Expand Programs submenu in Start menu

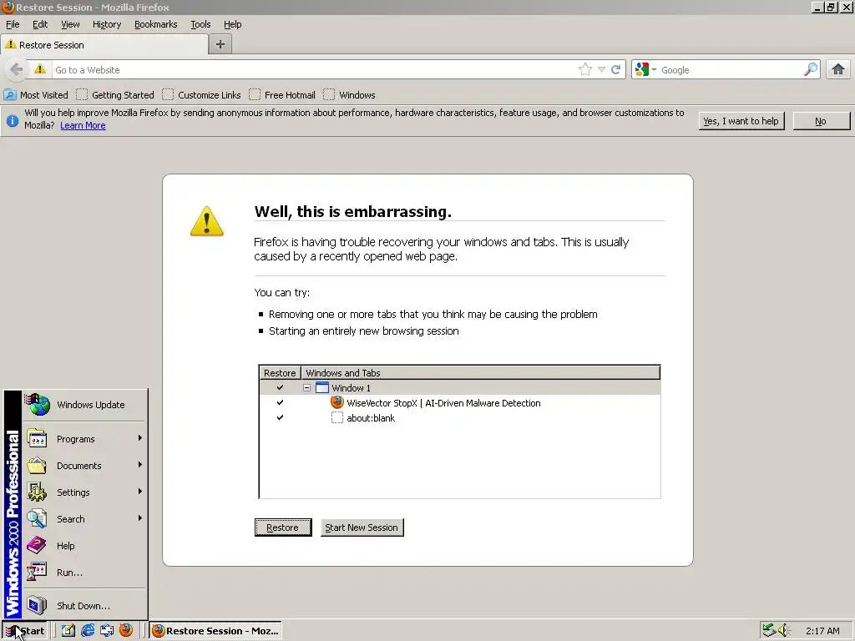tap(85, 439)
